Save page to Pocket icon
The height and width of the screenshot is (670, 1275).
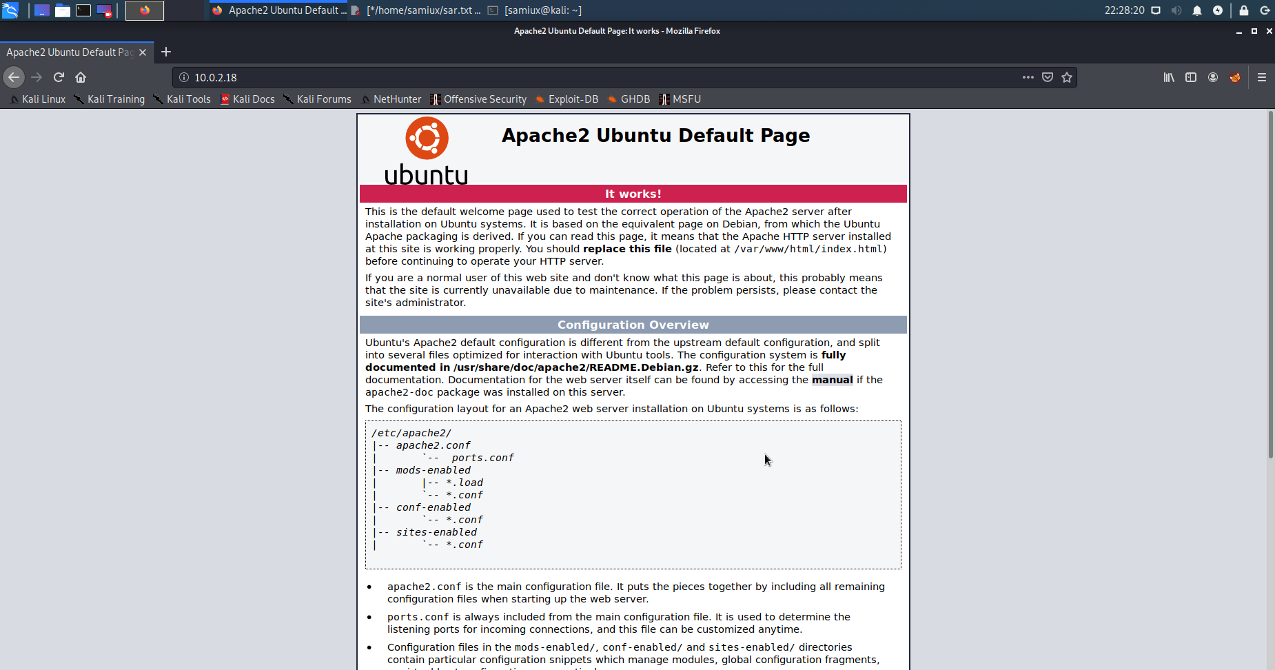1048,77
